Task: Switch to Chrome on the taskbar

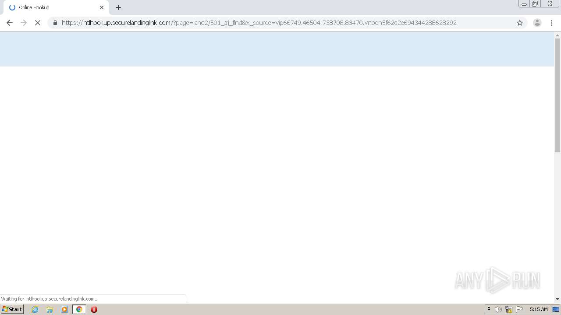Action: [79, 309]
